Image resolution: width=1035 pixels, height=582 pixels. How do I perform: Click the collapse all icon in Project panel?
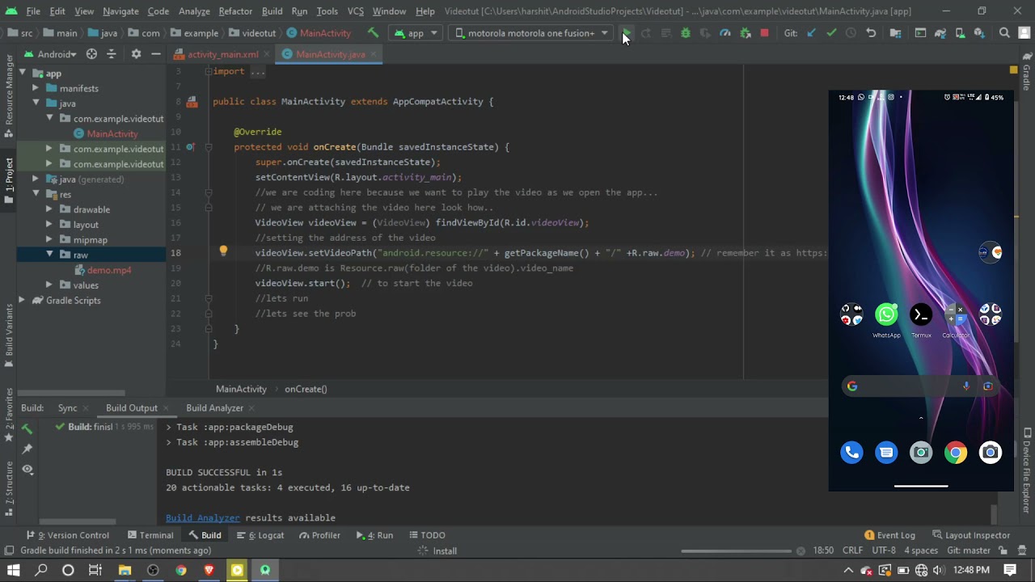[x=113, y=54]
